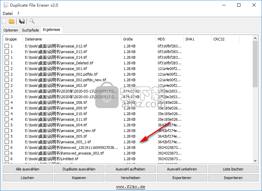Tick the checkbox for anxaizai_Deleted.tif

click(x=7, y=63)
